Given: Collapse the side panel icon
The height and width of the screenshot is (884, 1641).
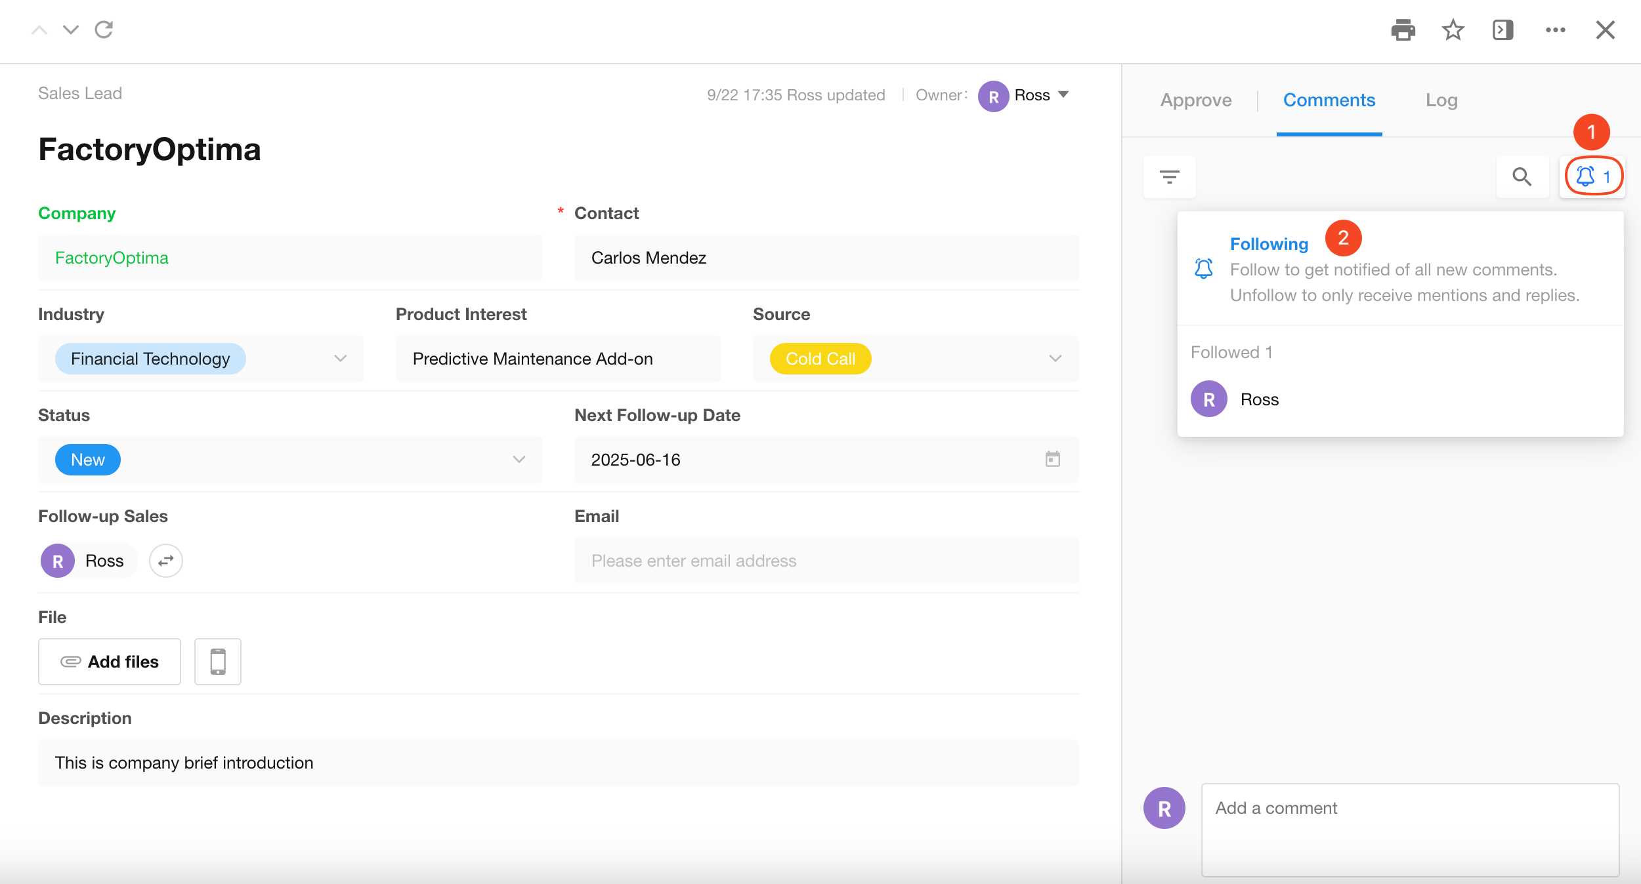Looking at the screenshot, I should [1502, 30].
